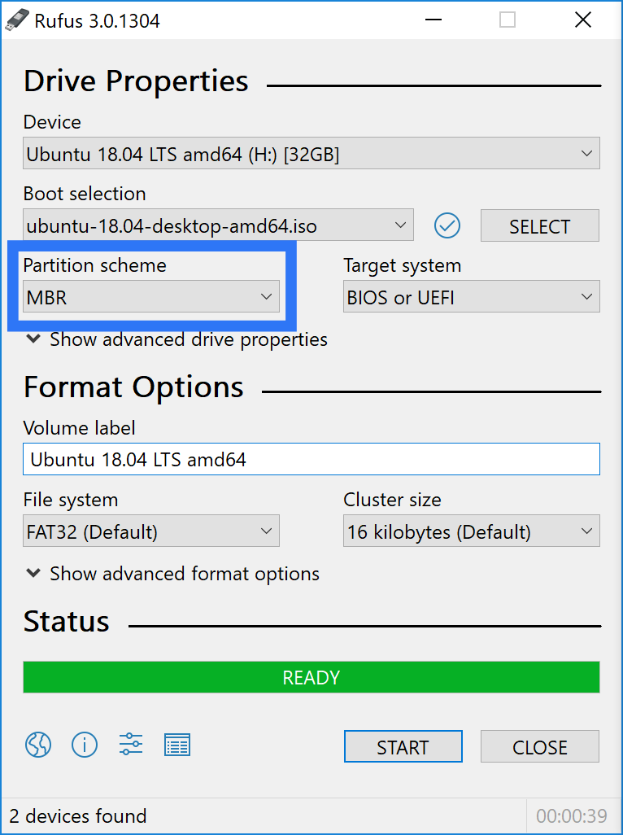Open the Device dropdown
The height and width of the screenshot is (835, 623).
pyautogui.click(x=311, y=154)
